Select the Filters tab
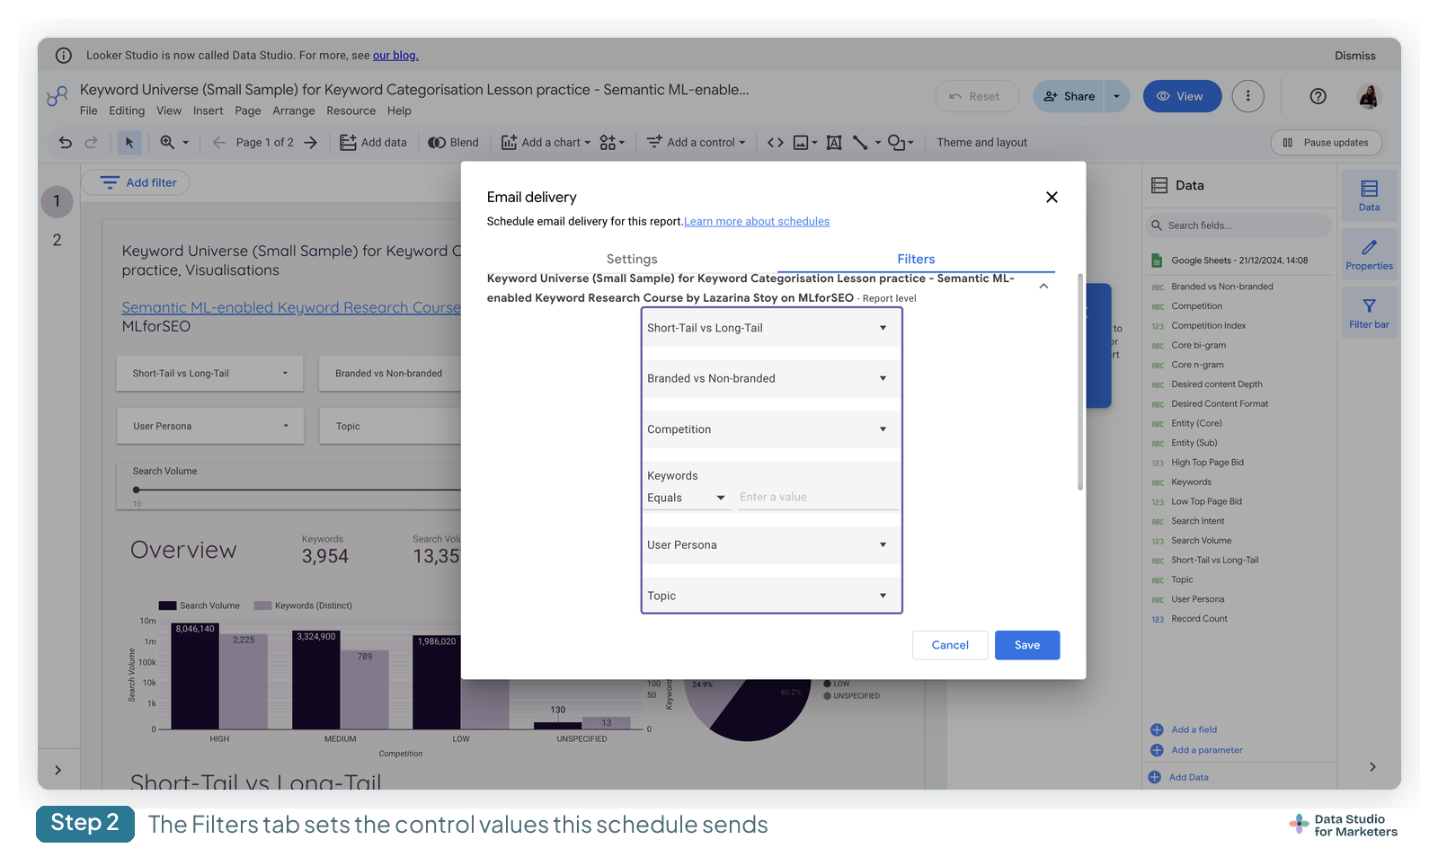 tap(916, 259)
